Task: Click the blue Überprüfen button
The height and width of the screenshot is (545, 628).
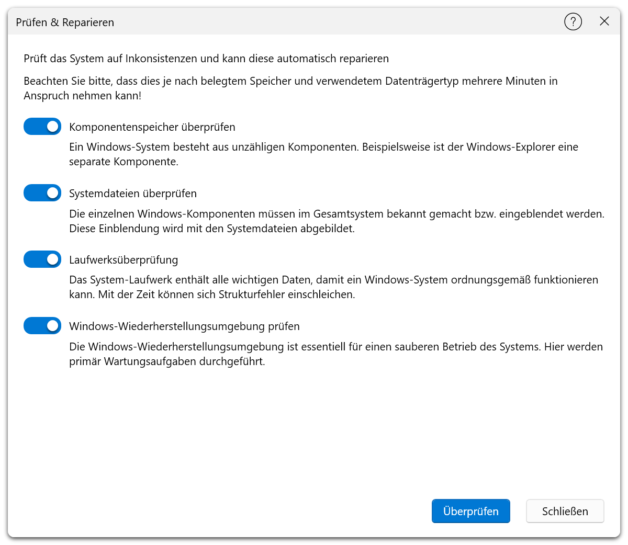Action: 470,511
